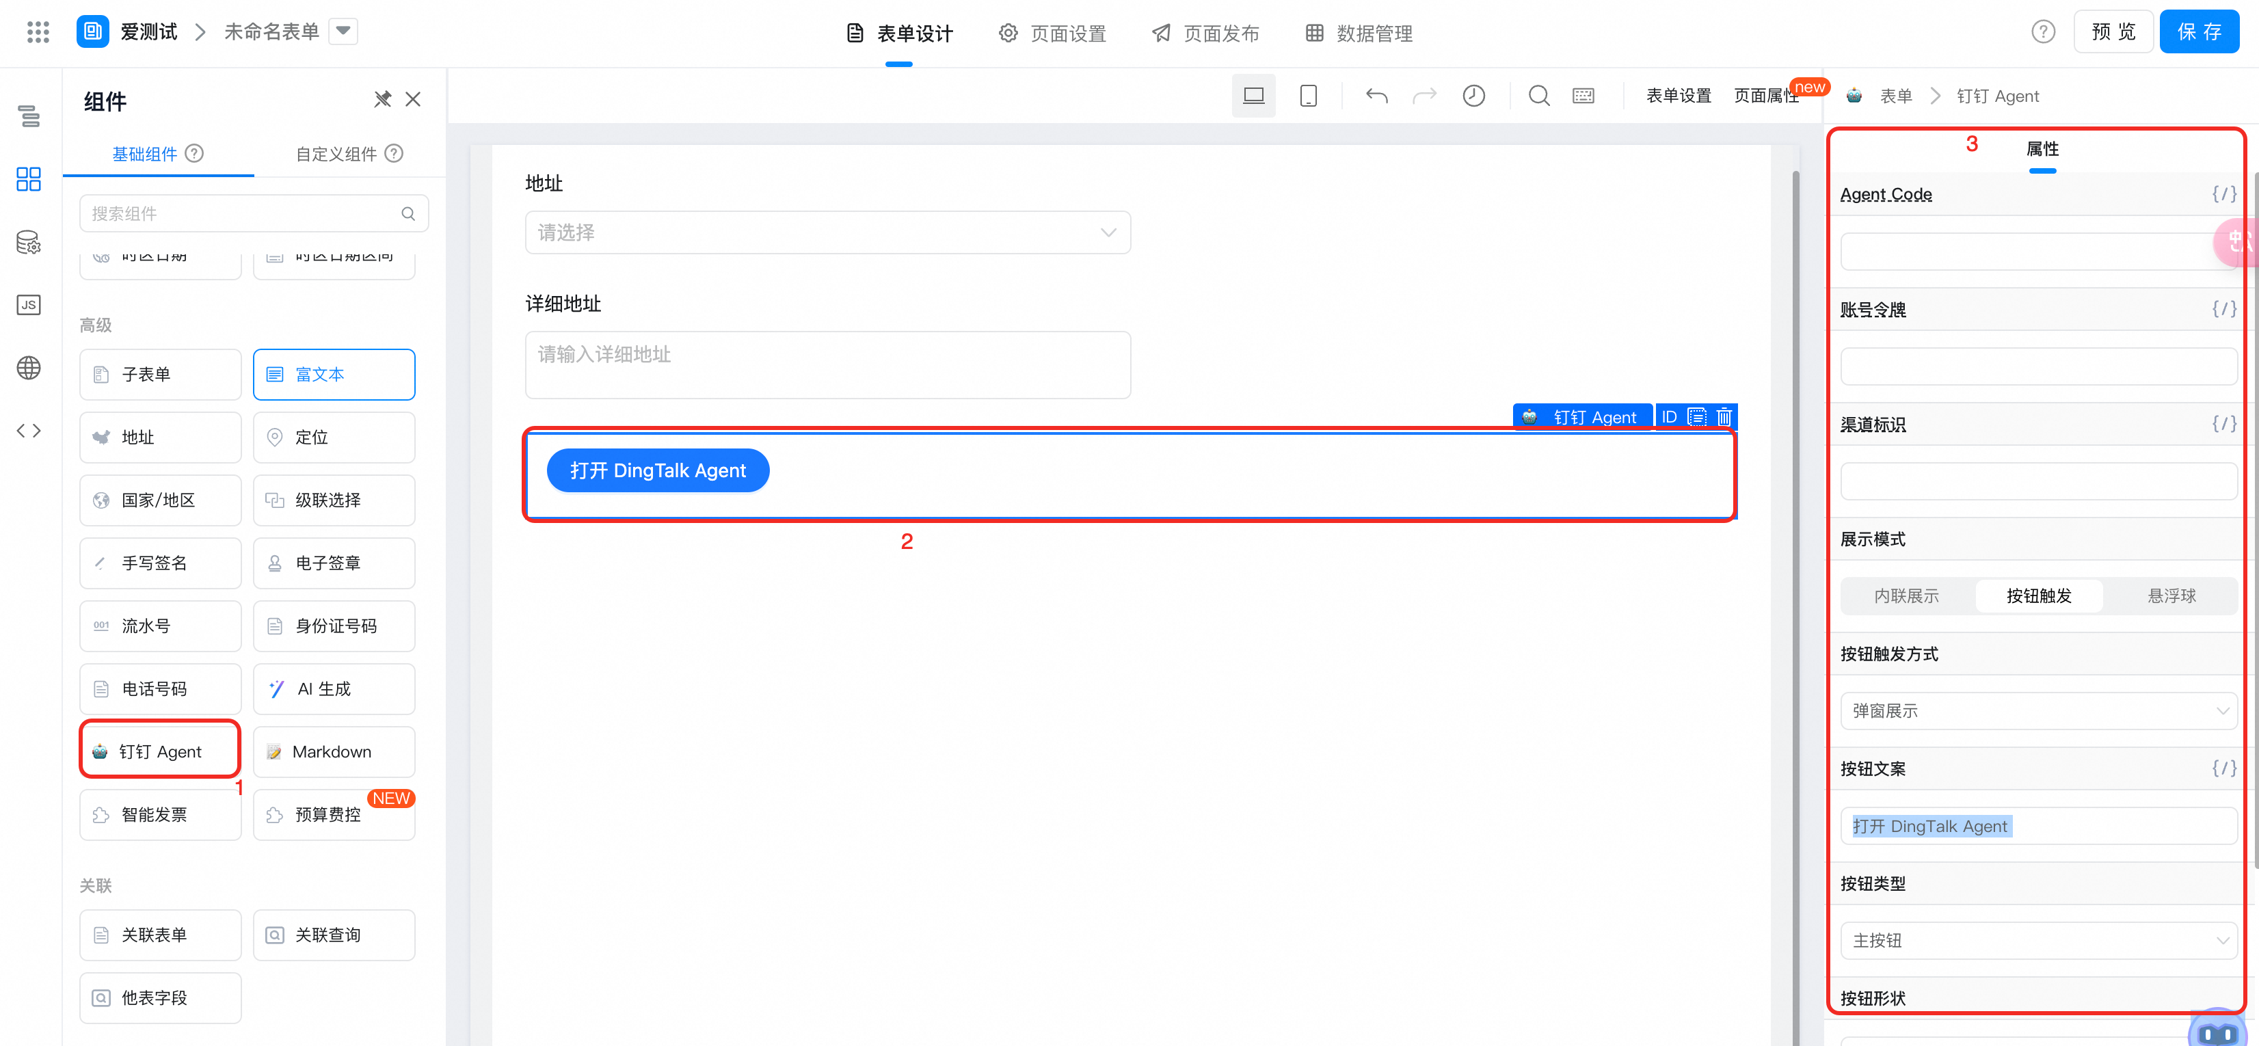Select 按钮触发 display mode
This screenshot has width=2259, height=1046.
pyautogui.click(x=2039, y=596)
